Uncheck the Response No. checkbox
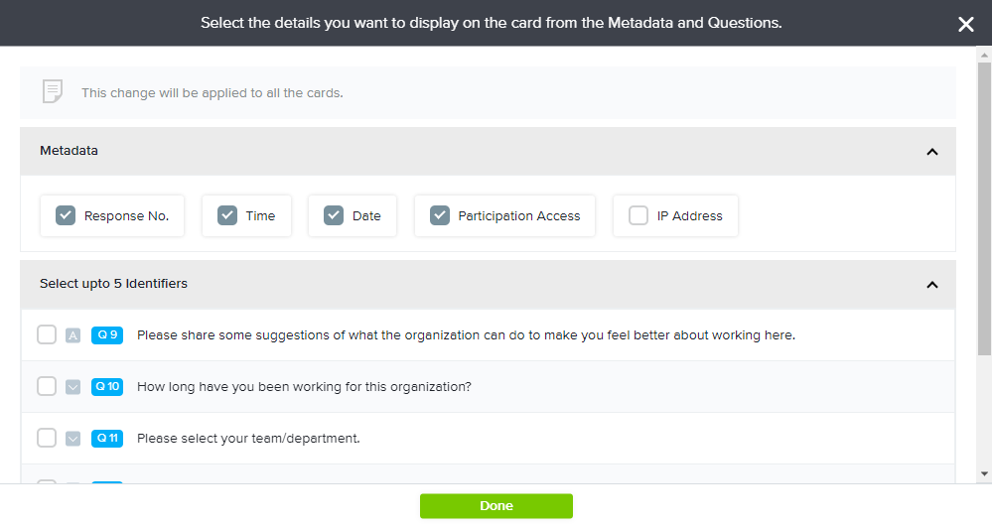Screen dimensions: 992x527 click(x=66, y=215)
